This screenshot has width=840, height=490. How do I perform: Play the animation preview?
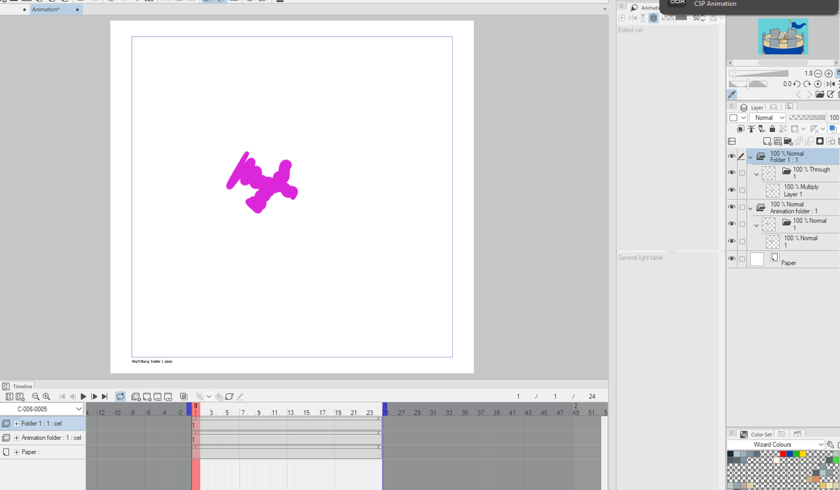pos(83,396)
